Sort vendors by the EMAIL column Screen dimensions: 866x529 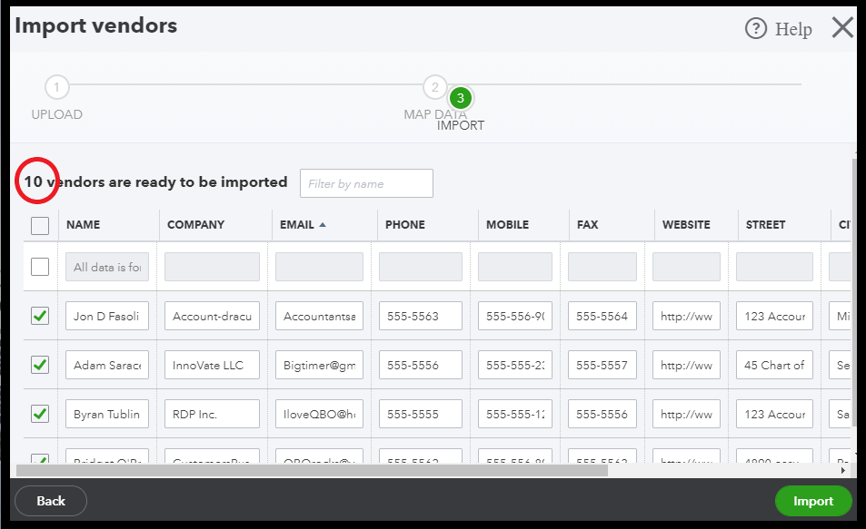[x=297, y=224]
